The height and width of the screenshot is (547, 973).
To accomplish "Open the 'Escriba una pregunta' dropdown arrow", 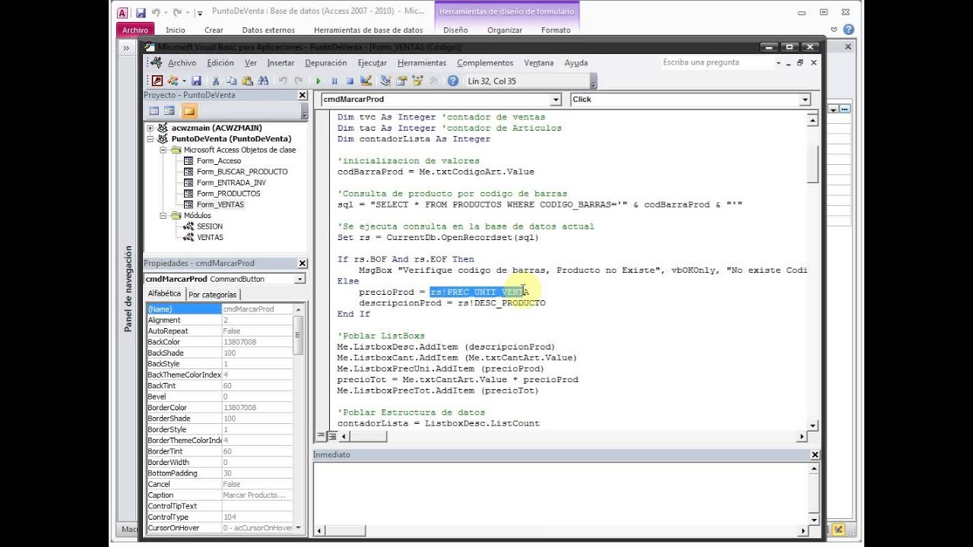I will point(778,63).
